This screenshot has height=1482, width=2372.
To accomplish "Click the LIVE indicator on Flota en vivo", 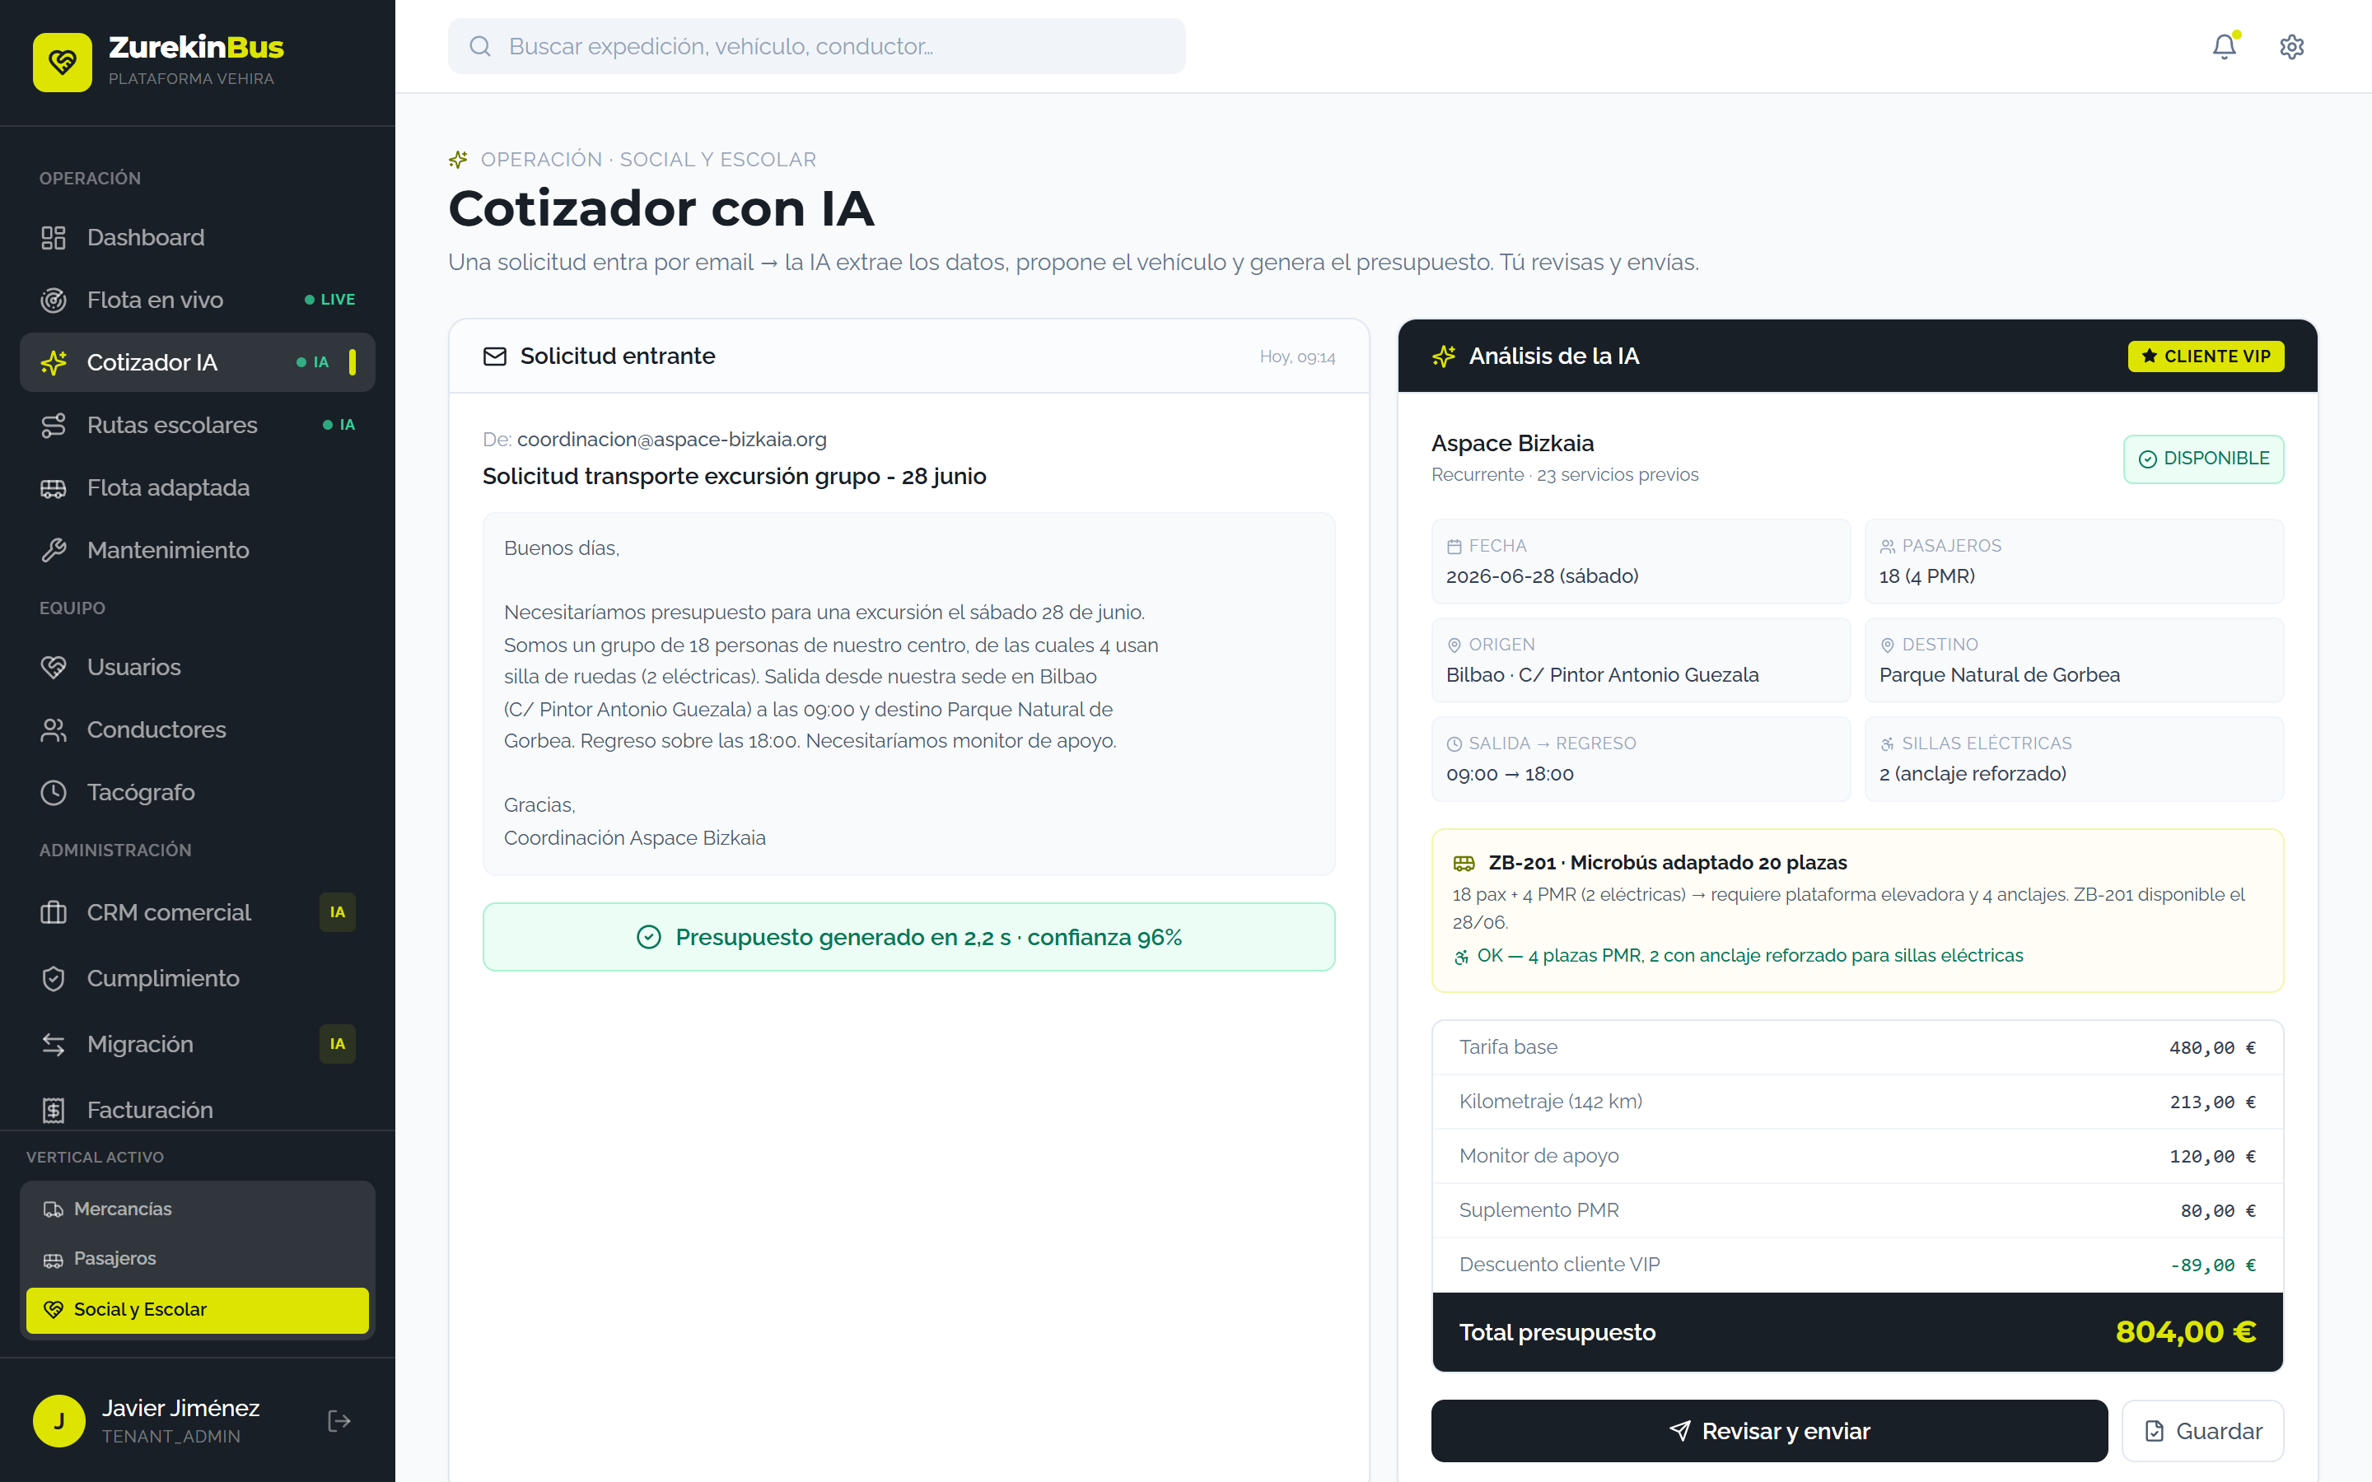I will coord(330,300).
